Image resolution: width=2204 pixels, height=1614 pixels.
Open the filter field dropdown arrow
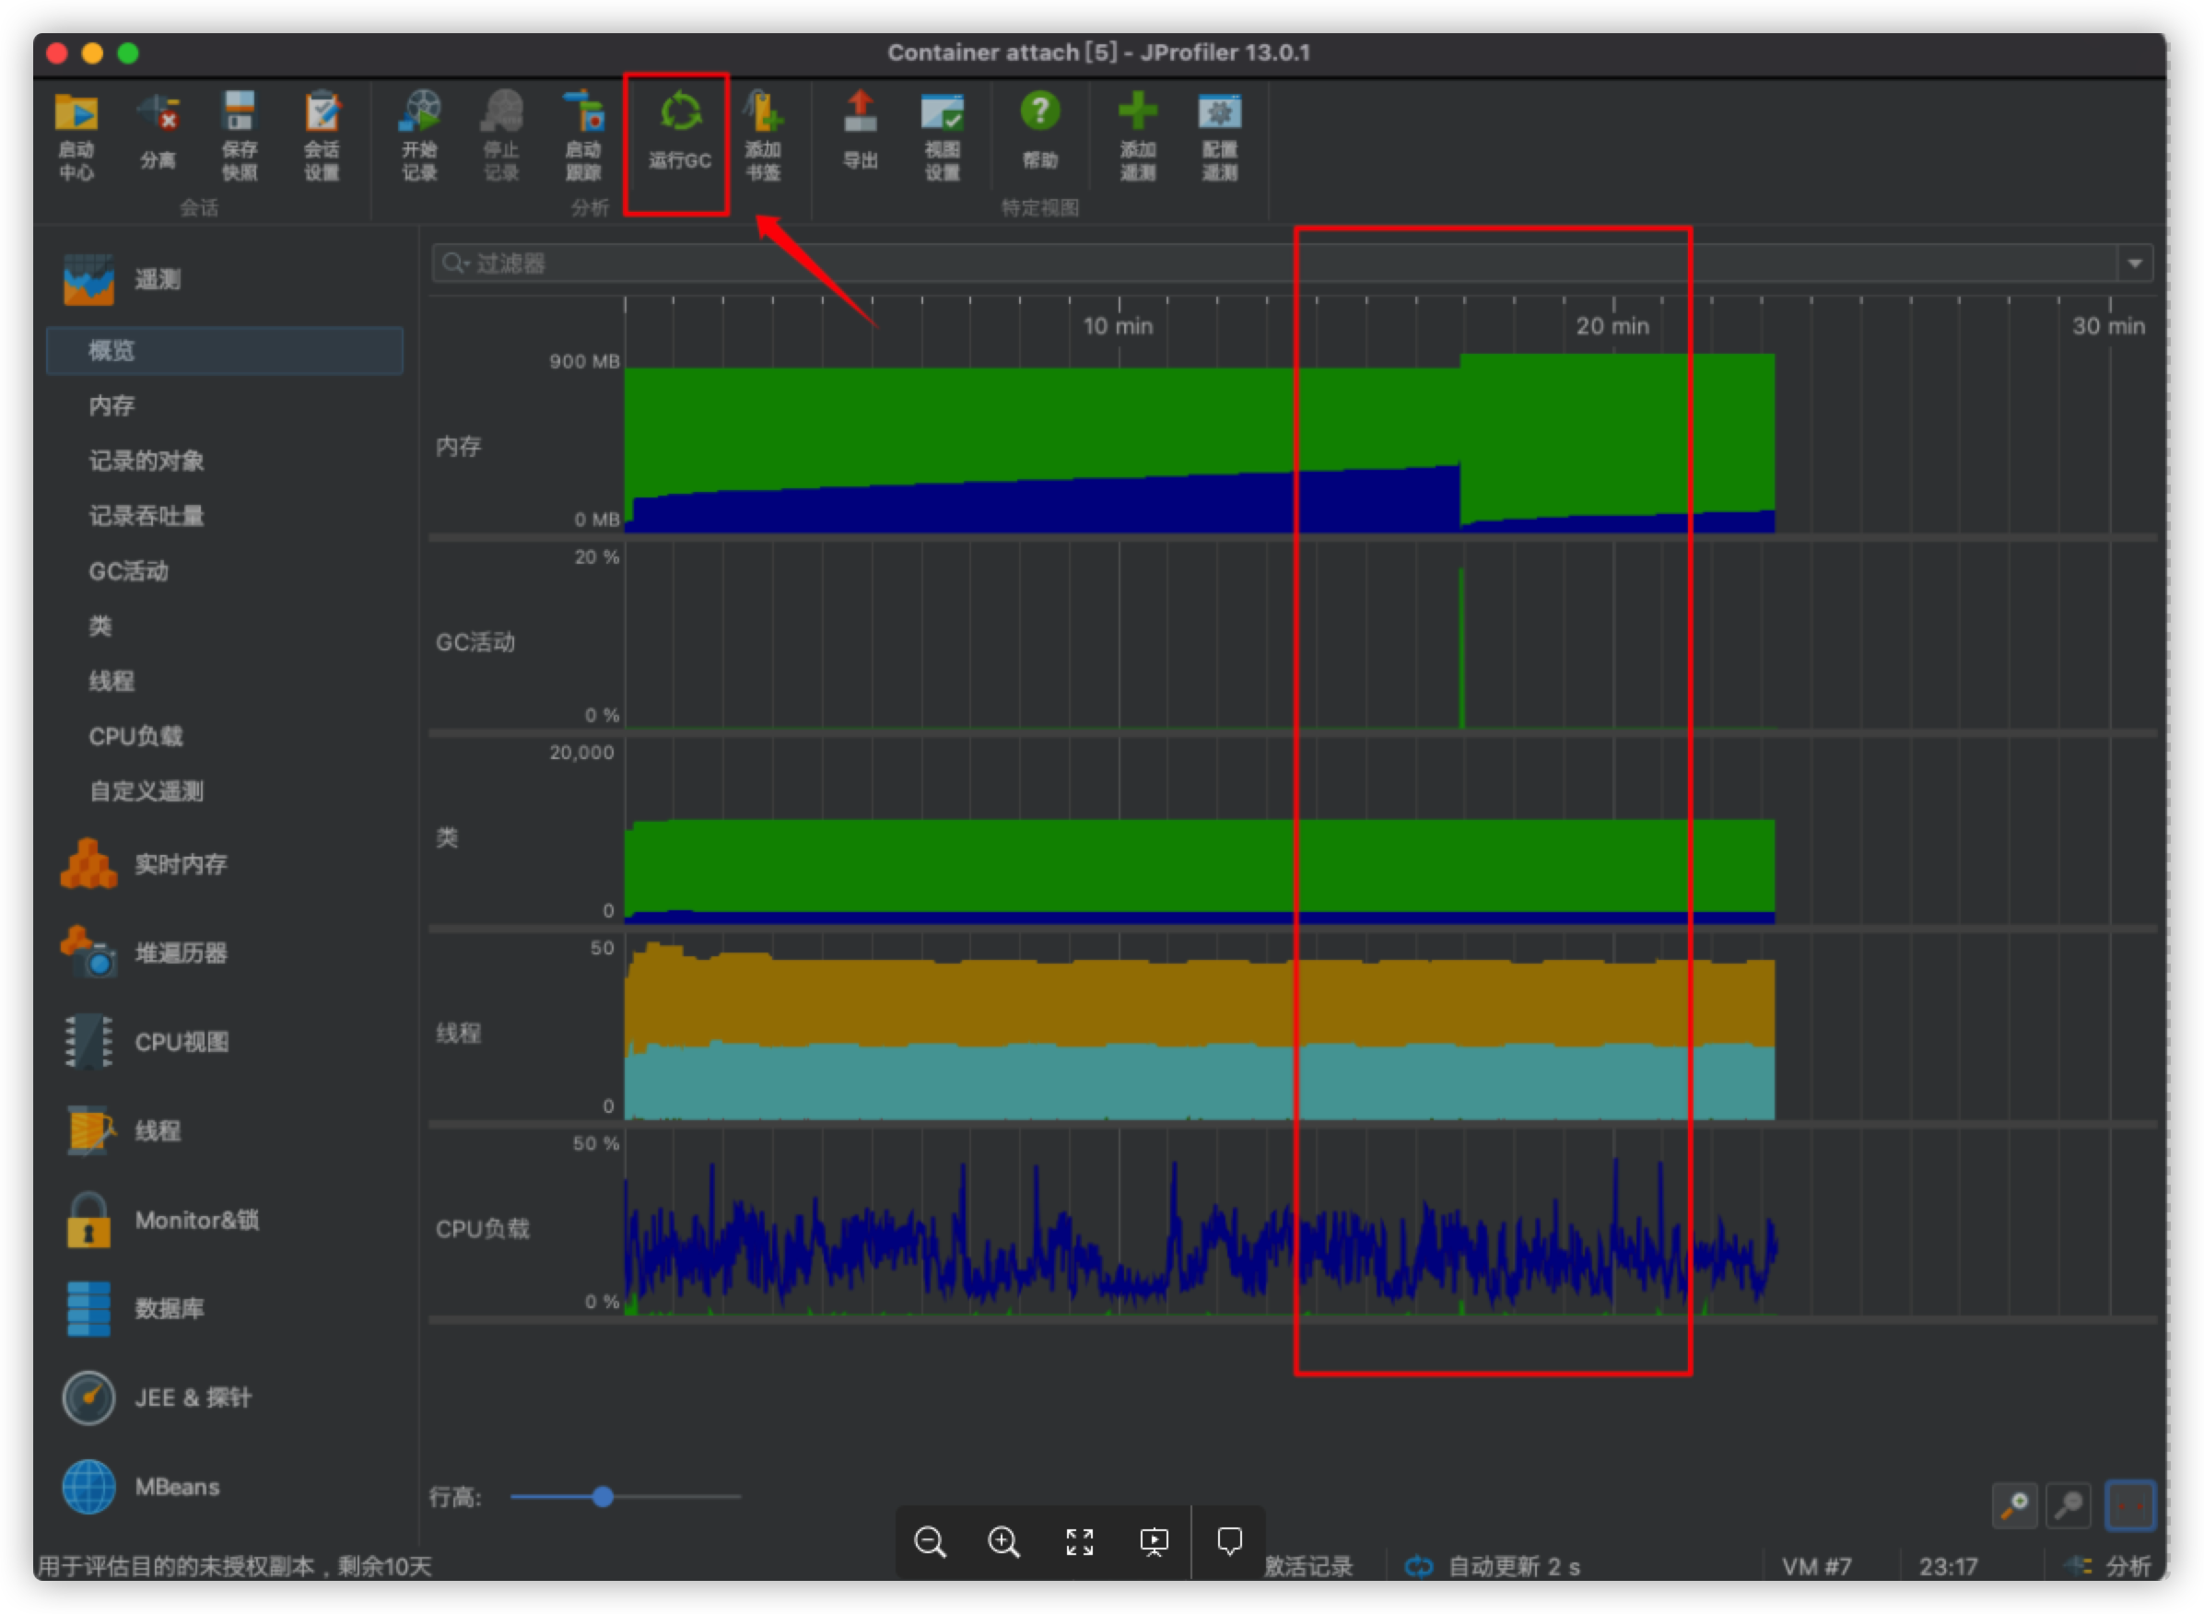pyautogui.click(x=2135, y=263)
